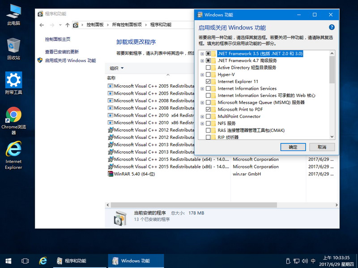358x268 pixels.
Task: Enable Active Directory 轻型目录服务 checkbox
Action: pos(208,67)
